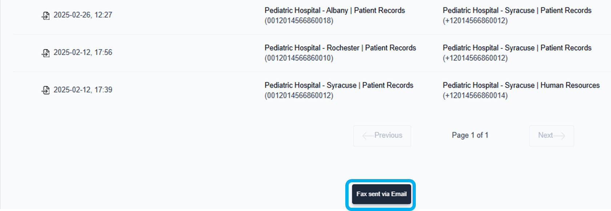The width and height of the screenshot is (611, 211).
Task: Select the 2025-02-12, 17:56 timestamp
Action: coord(83,52)
